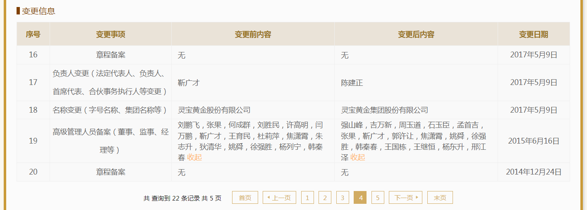Select the 2015年6月16日 date cell
The image size is (587, 210).
(534, 141)
